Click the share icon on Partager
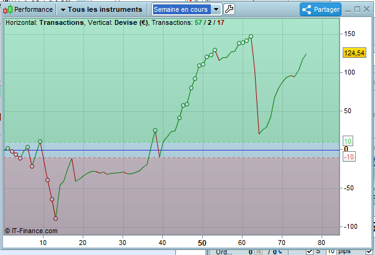This screenshot has height=255, width=375. point(307,9)
